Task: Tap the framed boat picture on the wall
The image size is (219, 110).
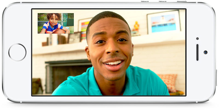Action: point(163,22)
